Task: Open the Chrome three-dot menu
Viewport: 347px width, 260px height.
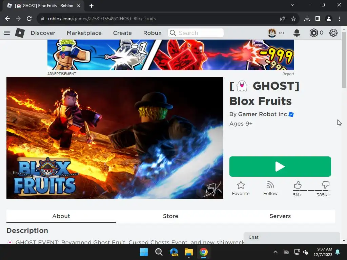Action: pyautogui.click(x=340, y=19)
